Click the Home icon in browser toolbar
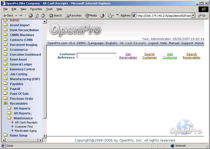Screen dimensions: 210x149 (x=43, y=15)
